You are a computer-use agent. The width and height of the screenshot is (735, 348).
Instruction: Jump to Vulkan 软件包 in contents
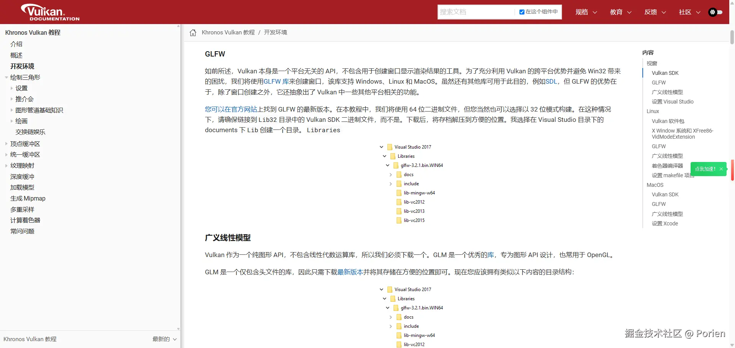[668, 121]
